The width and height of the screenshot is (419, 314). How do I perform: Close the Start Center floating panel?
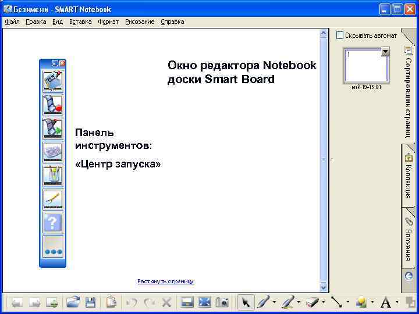tap(62, 63)
